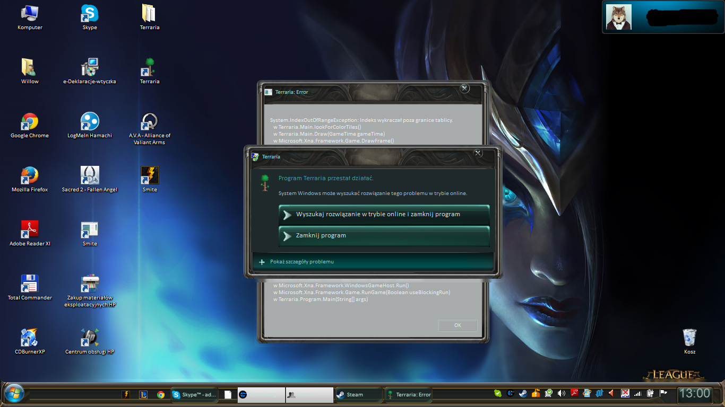
Task: Launch Smite lightning-bolt desktop shortcut
Action: click(x=150, y=180)
